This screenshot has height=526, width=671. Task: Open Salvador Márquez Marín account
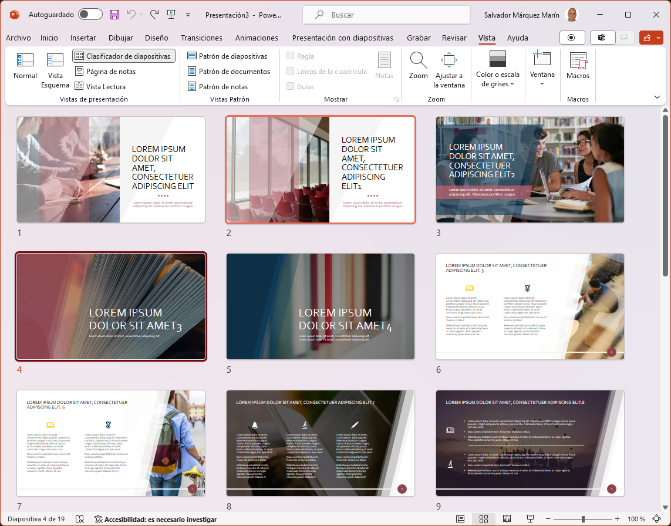531,15
